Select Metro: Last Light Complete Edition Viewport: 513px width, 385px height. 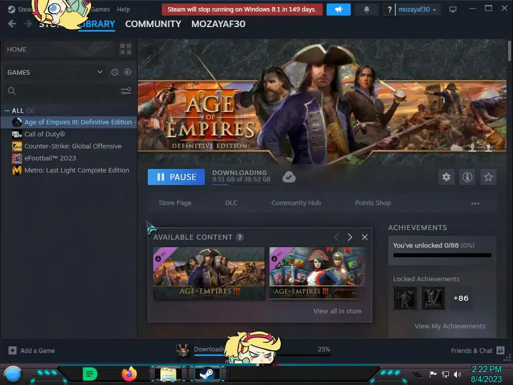coord(69,170)
